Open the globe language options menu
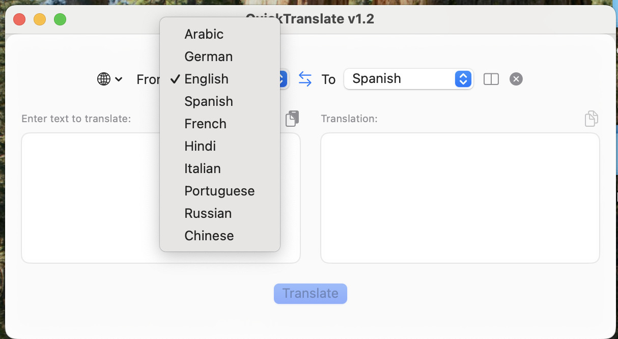The image size is (618, 339). (x=109, y=79)
